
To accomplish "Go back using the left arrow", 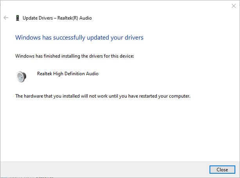I will (x=6, y=18).
